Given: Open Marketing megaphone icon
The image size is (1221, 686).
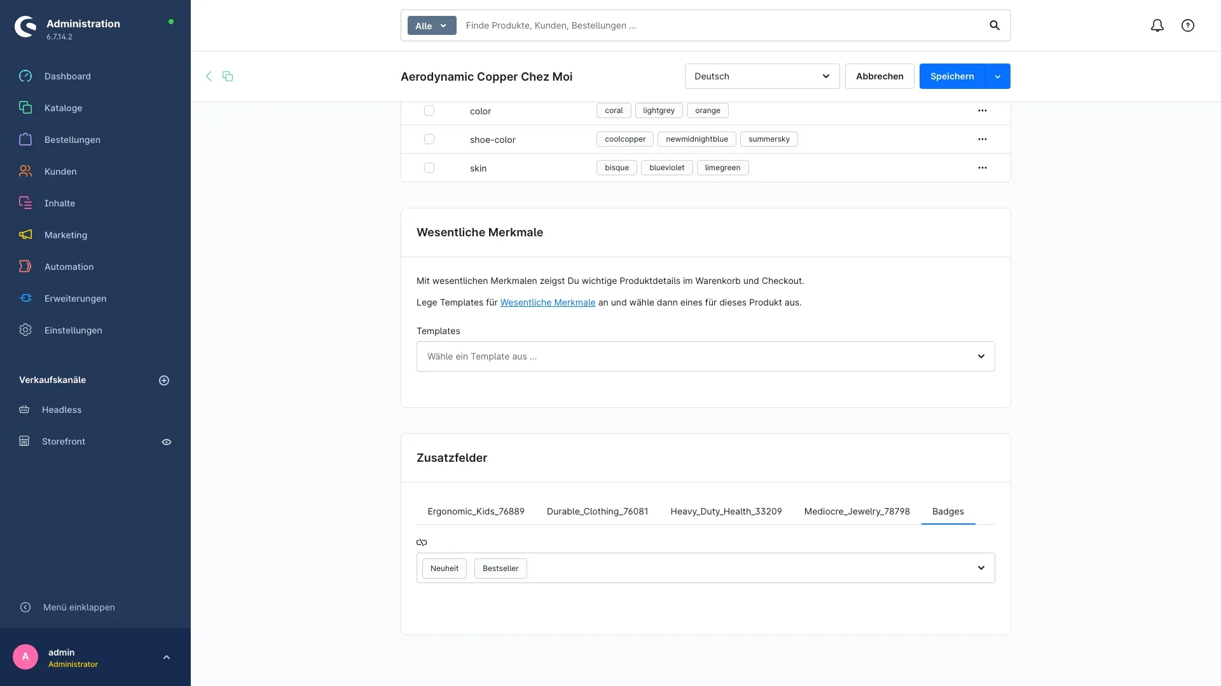Looking at the screenshot, I should [25, 235].
